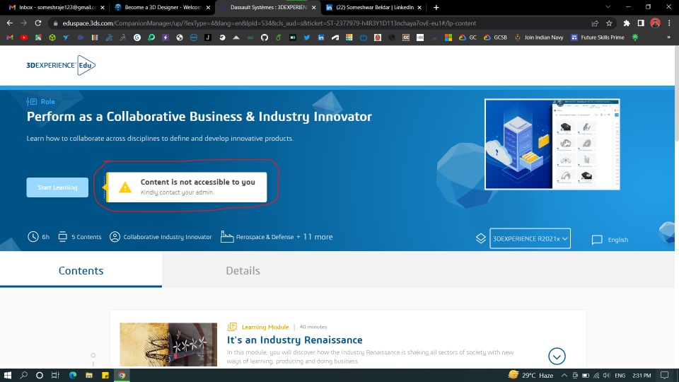The height and width of the screenshot is (382, 679).
Task: Open the Chrome three-dot menu
Action: tap(669, 23)
